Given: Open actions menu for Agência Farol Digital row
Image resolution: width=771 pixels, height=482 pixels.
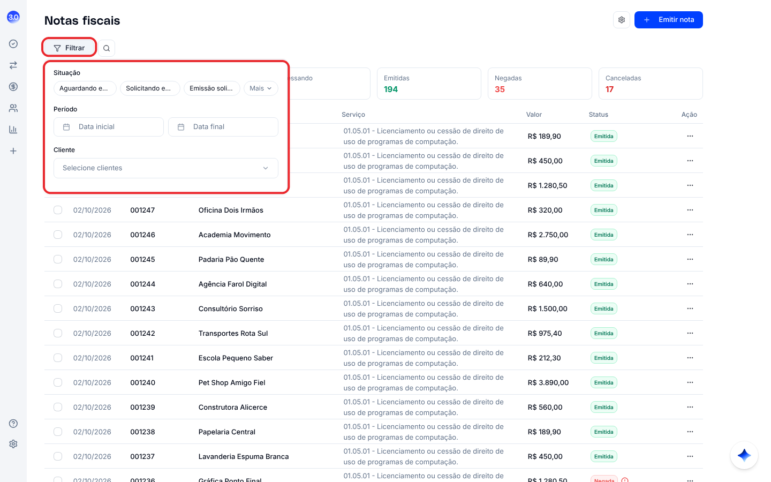Looking at the screenshot, I should pos(690,284).
